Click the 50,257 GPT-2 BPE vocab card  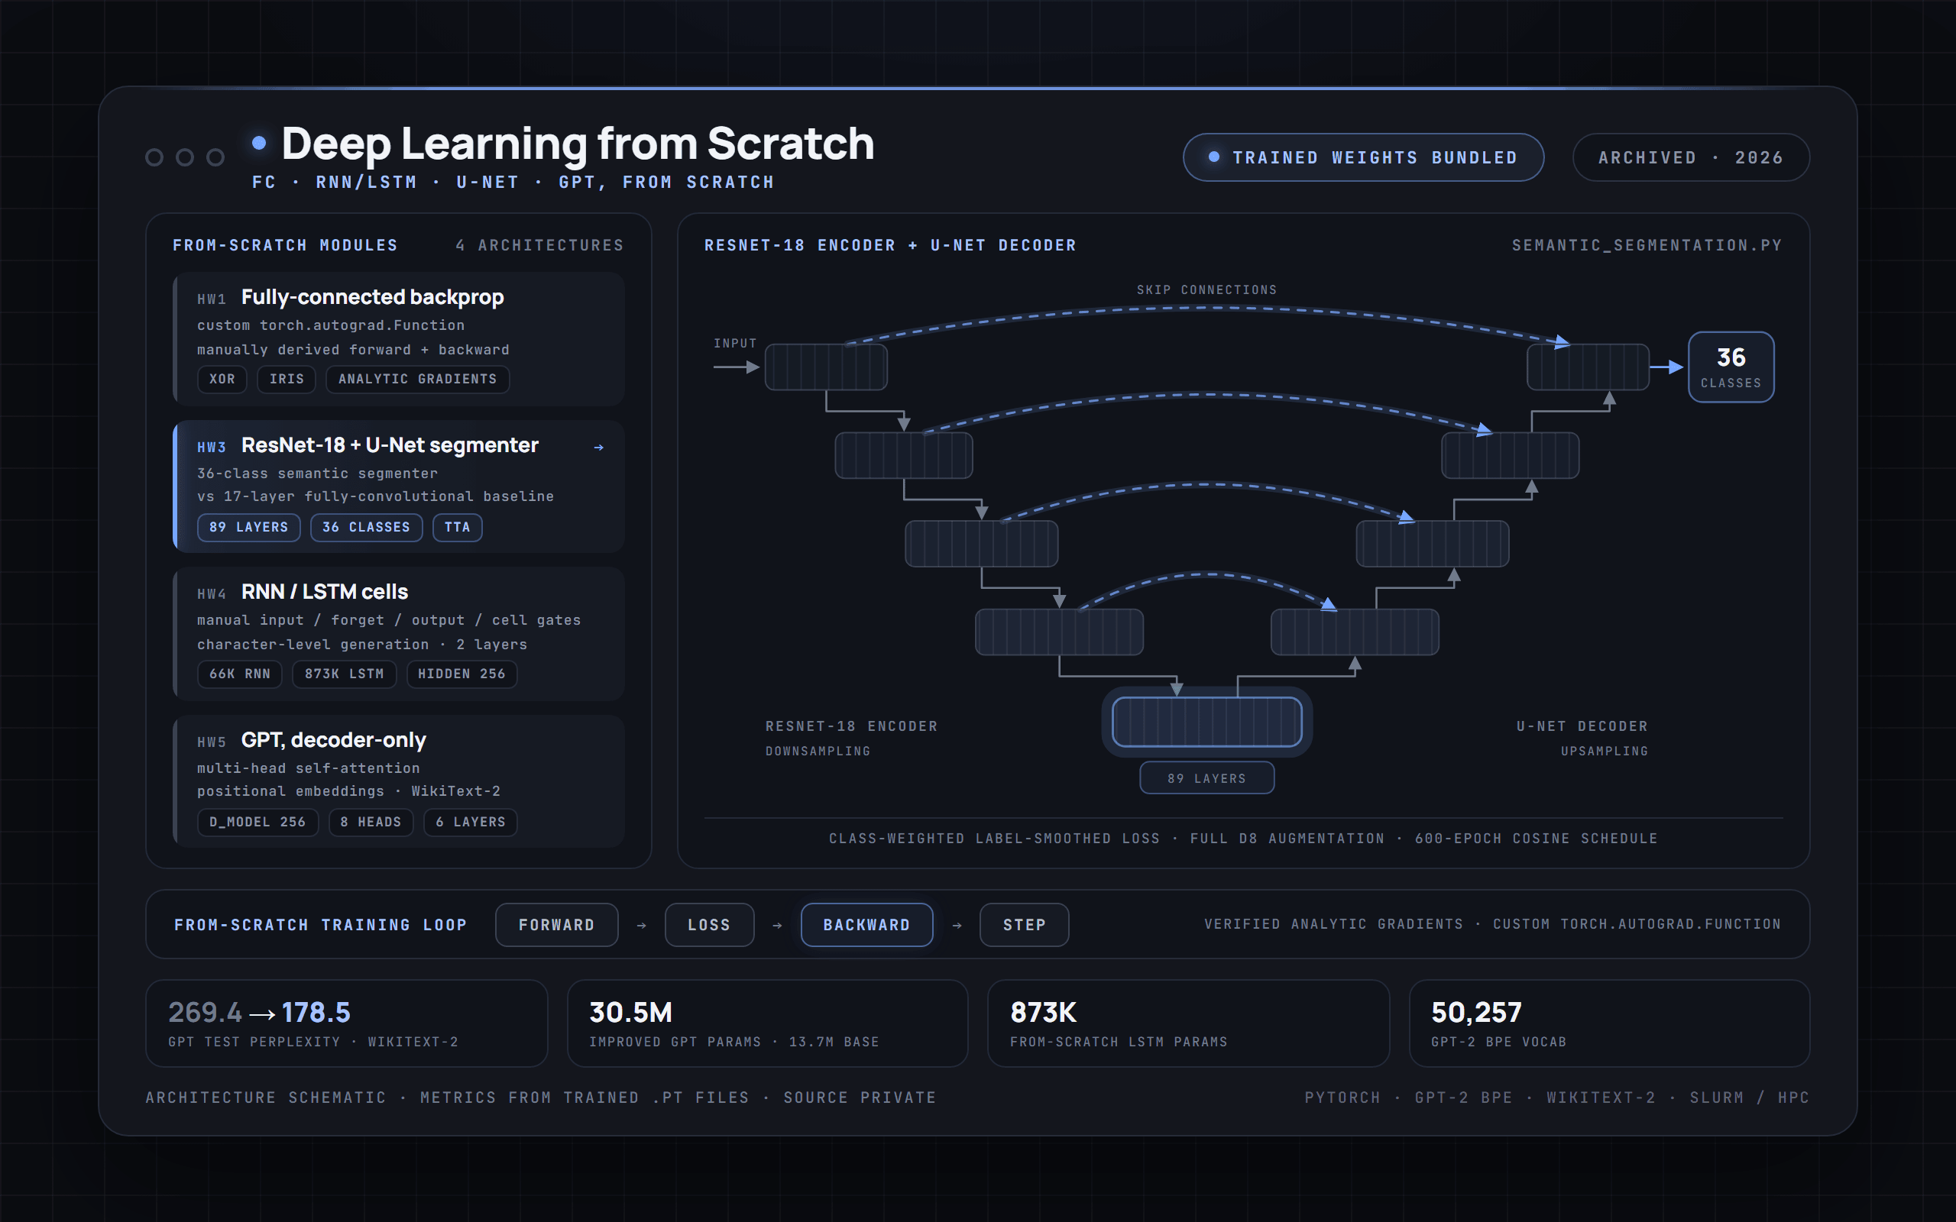point(1609,1024)
